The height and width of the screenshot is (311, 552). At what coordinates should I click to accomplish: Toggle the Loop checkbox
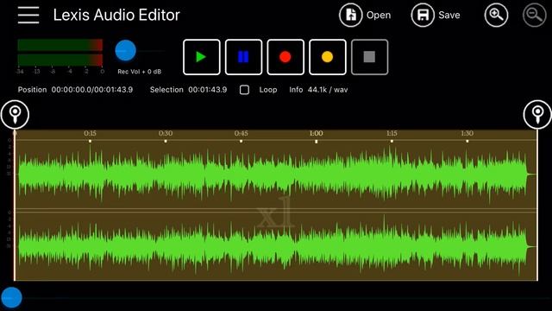(x=244, y=90)
